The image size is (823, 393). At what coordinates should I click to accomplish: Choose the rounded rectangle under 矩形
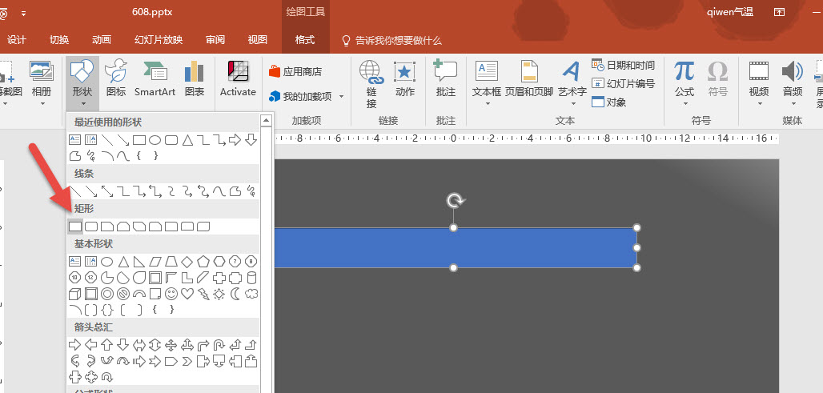[x=91, y=227]
